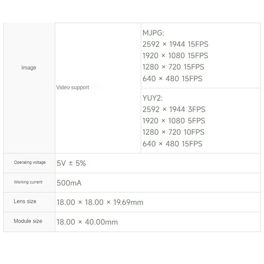Select the 2592 × 1944 3FPS entry
The height and width of the screenshot is (264, 264).
coord(174,109)
